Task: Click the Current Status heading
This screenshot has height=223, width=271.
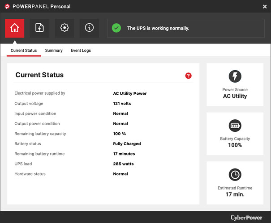Action: (x=39, y=75)
